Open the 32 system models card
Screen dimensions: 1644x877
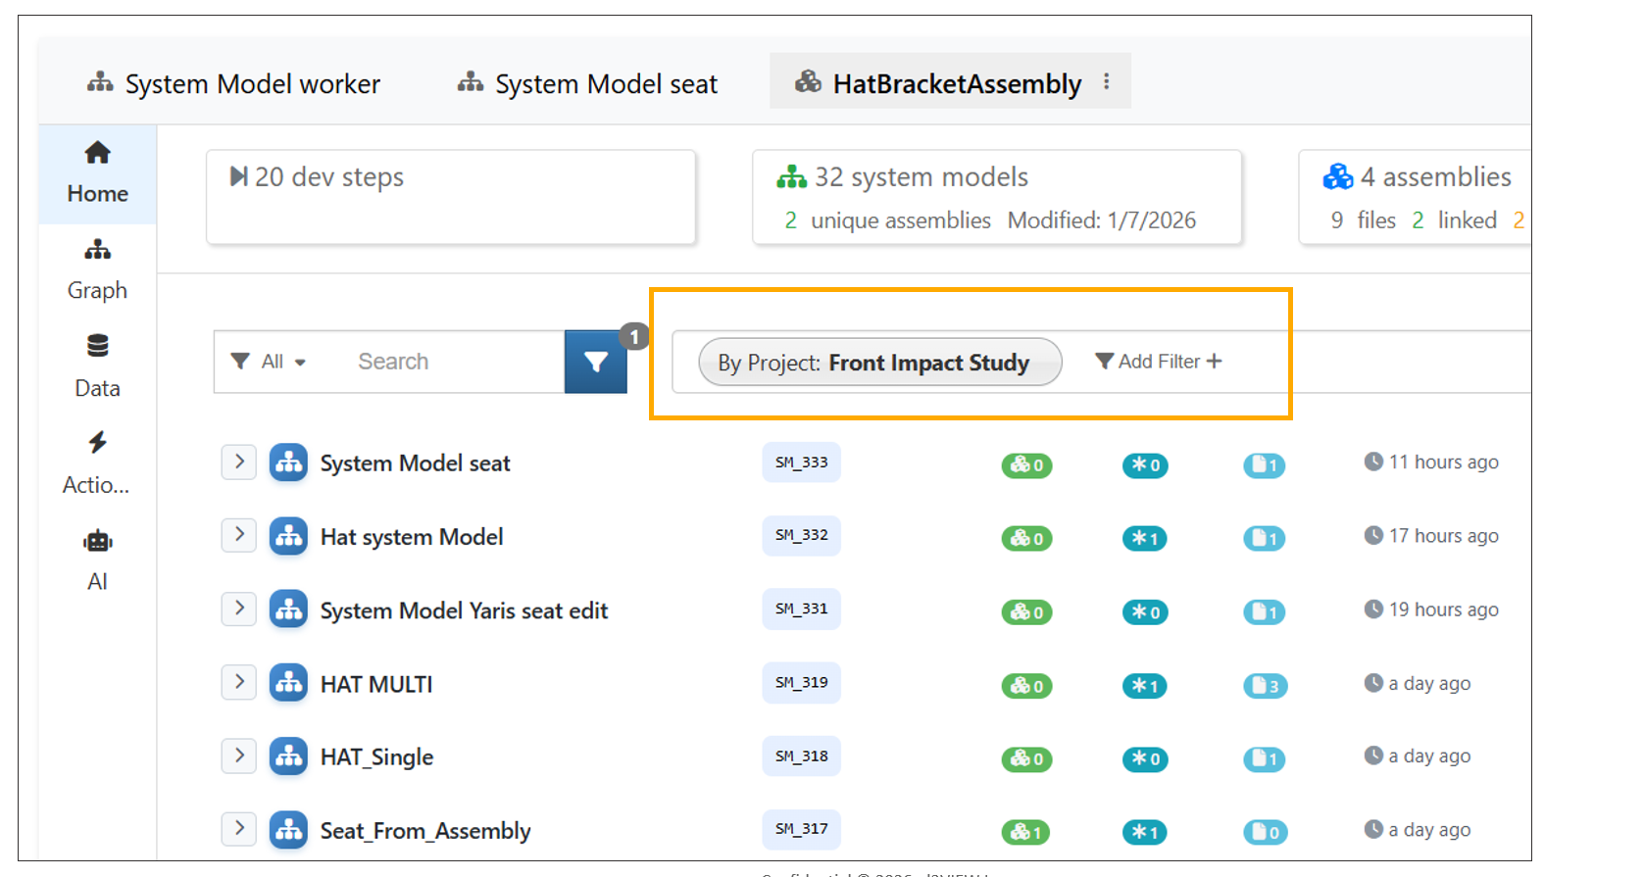tap(996, 197)
